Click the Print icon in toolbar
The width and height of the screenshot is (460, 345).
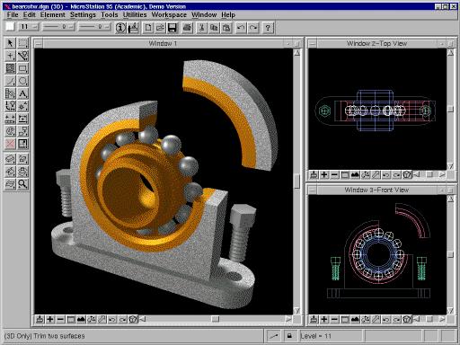click(x=187, y=28)
